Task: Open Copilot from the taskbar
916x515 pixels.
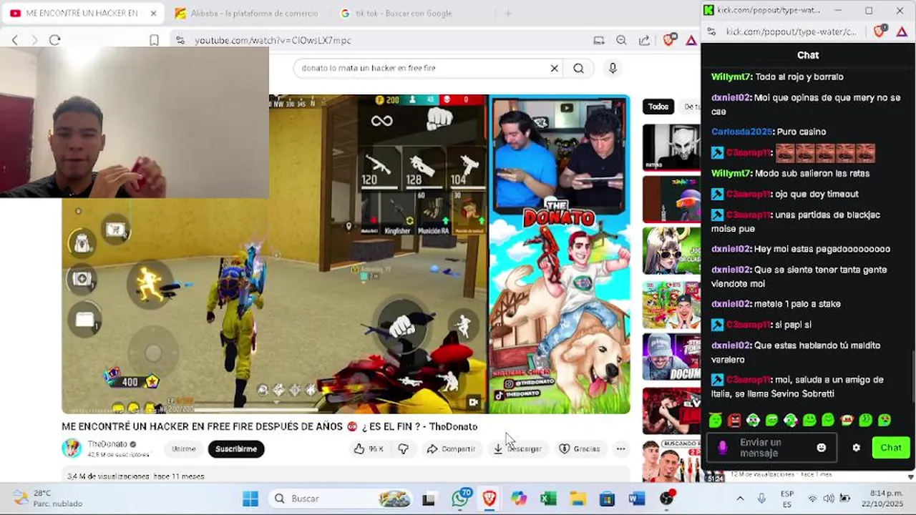Action: click(519, 499)
